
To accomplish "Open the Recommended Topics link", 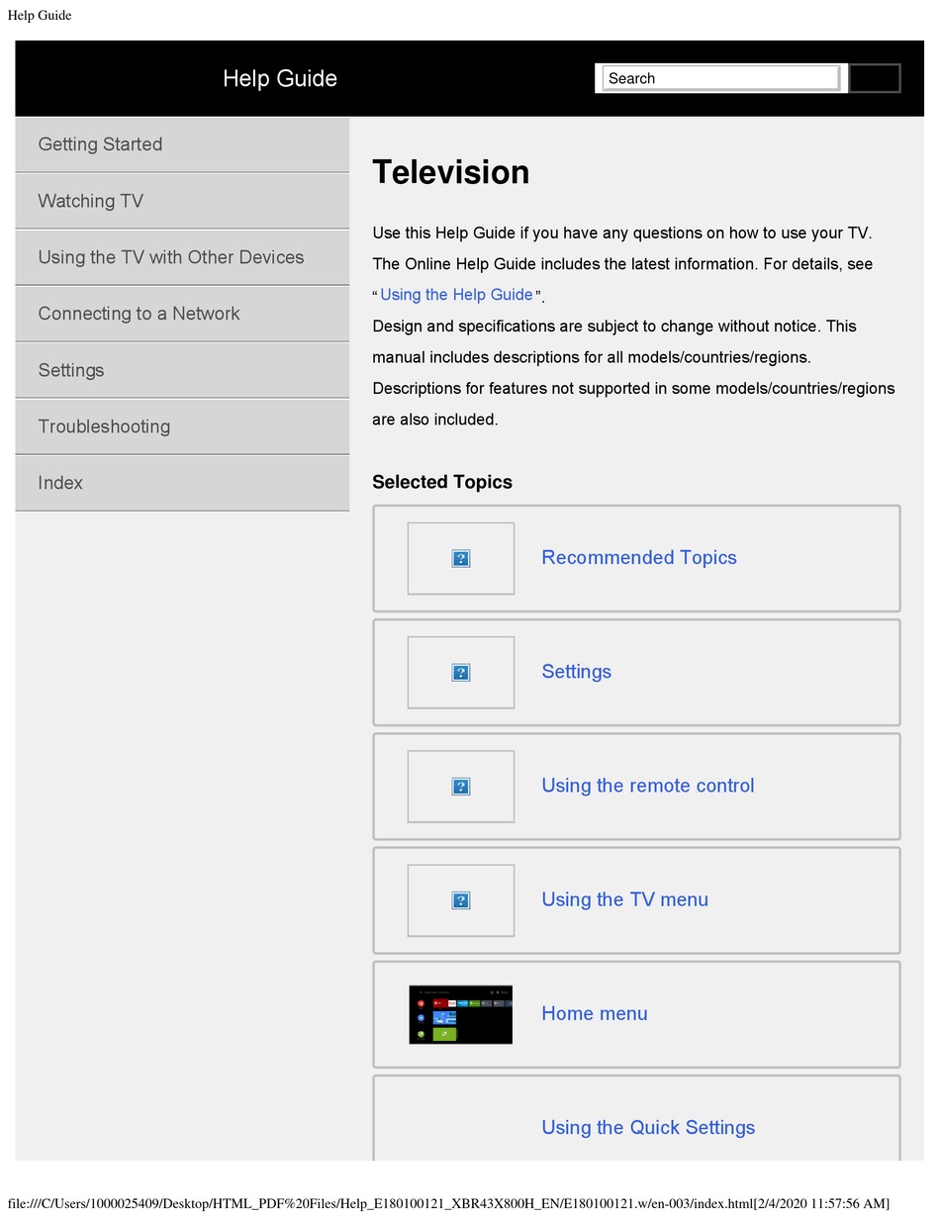I will coord(638,557).
